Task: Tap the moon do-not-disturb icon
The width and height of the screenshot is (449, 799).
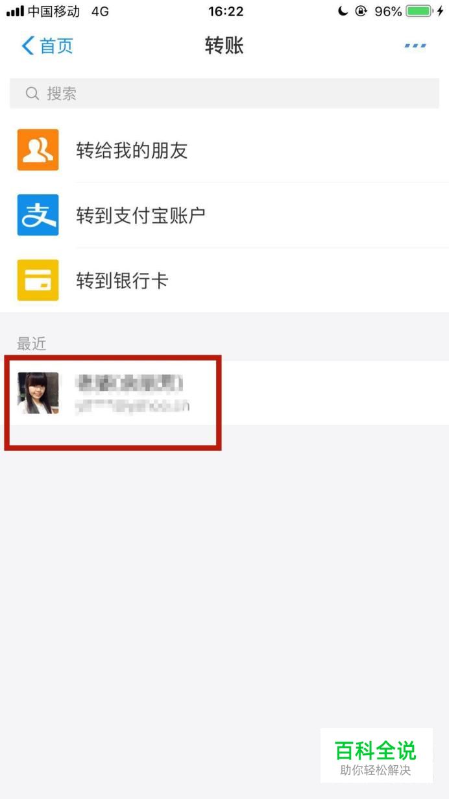Action: click(x=343, y=11)
